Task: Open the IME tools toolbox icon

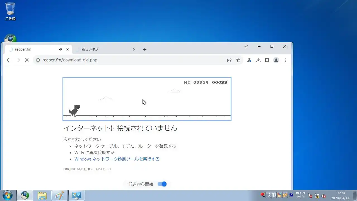Action: 285,195
